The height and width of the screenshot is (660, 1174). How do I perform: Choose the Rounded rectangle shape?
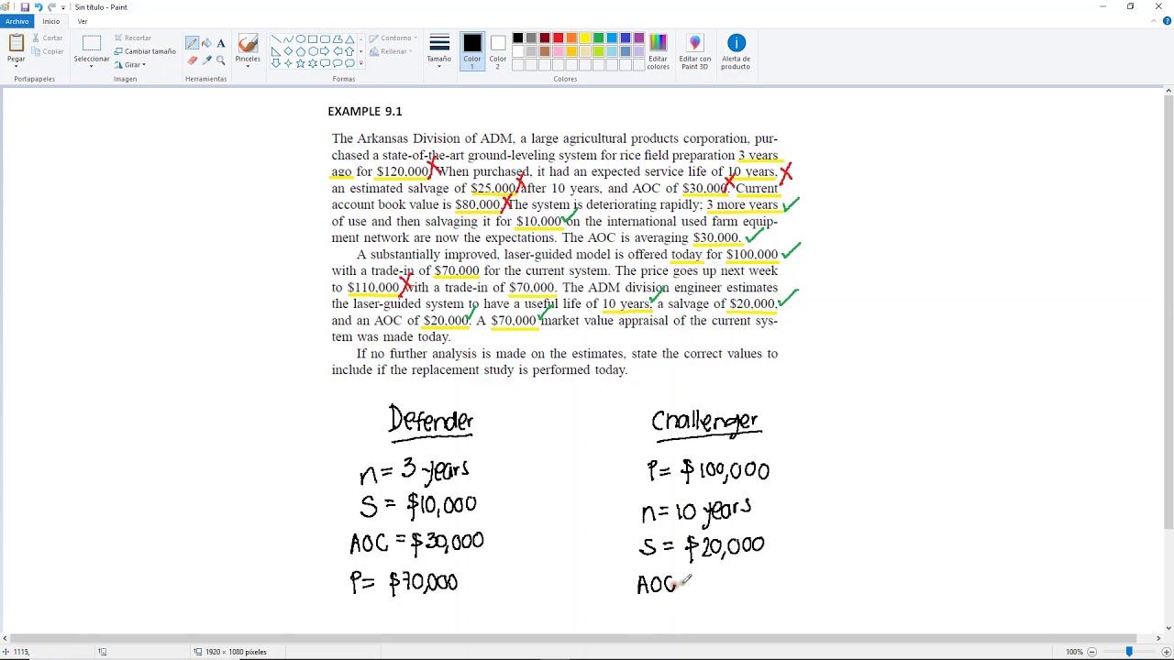tap(325, 39)
